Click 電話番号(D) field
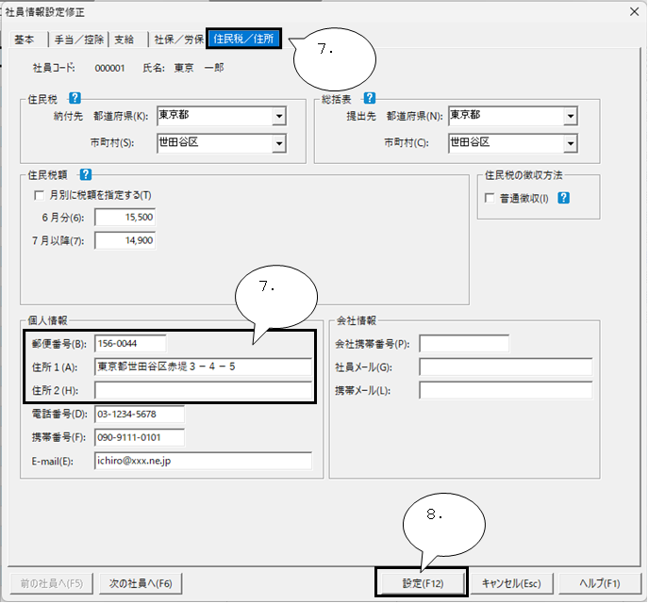Screen dimensions: 648x603 (x=140, y=414)
